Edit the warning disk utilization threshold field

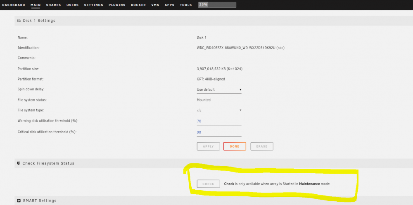(219, 121)
